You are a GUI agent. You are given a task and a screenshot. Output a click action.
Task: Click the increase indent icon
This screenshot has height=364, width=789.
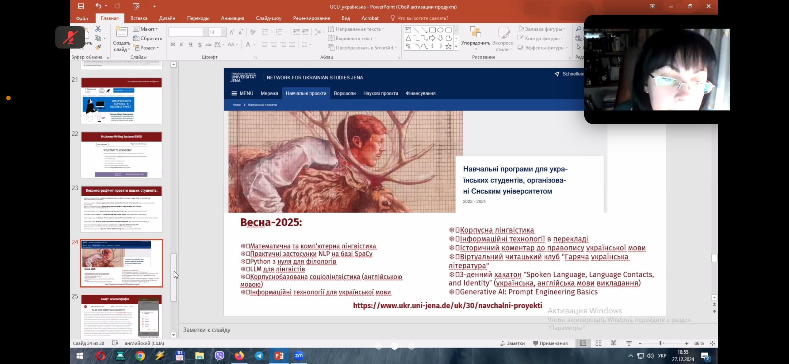[305, 32]
